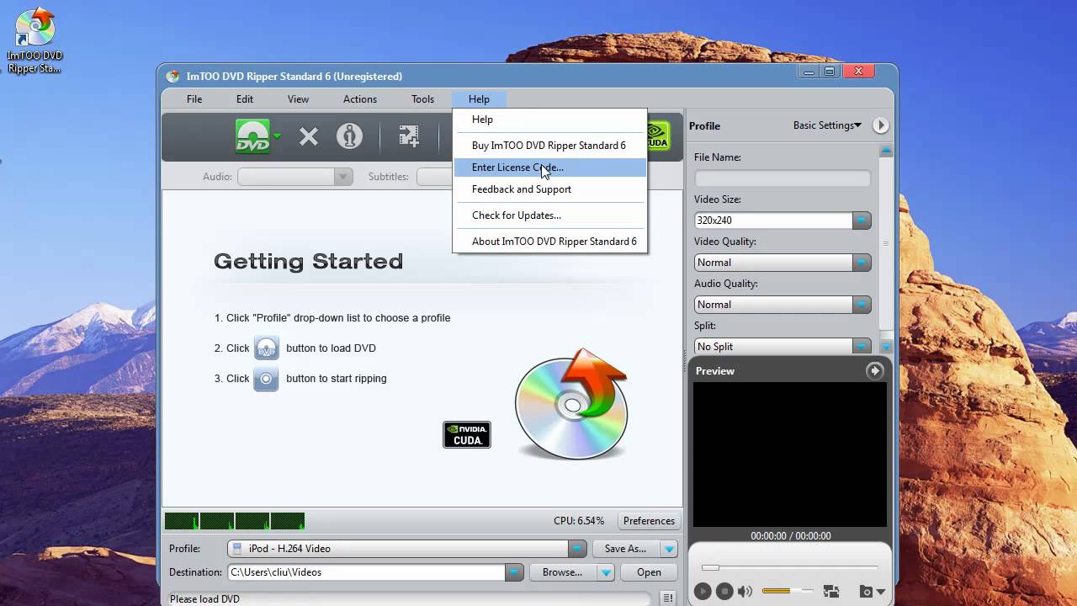Open the Audio Quality dropdown

click(783, 305)
